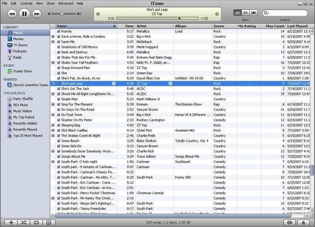Viewport: 315px width, 227px height.
Task: Click the eye browser button
Action: pyautogui.click(x=289, y=222)
